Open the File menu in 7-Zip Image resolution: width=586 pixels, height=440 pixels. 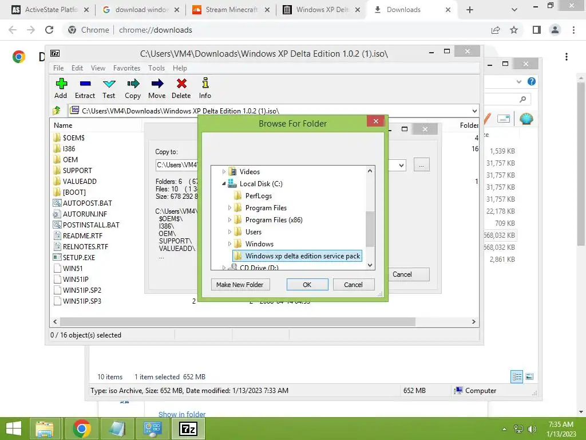[x=58, y=68]
